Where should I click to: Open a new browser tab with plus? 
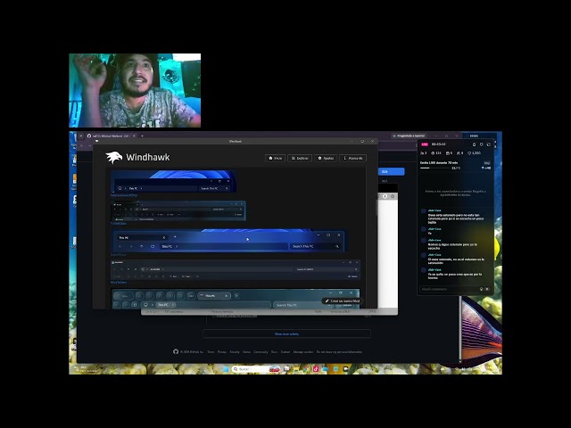tap(142, 136)
